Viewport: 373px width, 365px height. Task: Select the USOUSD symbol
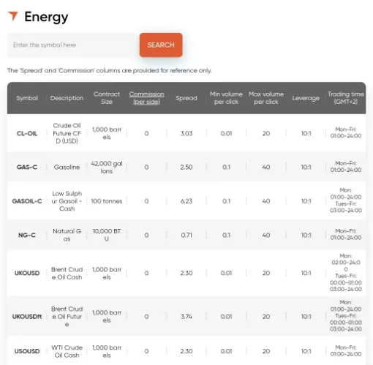coord(27,351)
